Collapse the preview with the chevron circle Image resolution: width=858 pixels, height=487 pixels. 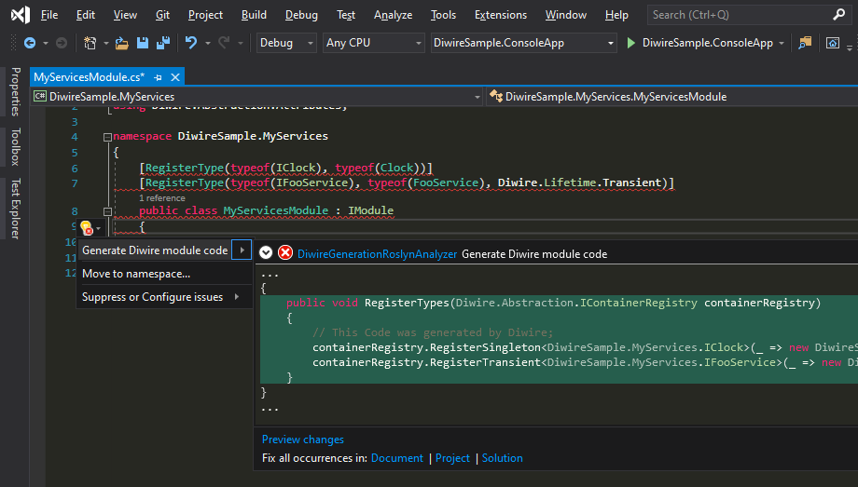[x=266, y=252]
